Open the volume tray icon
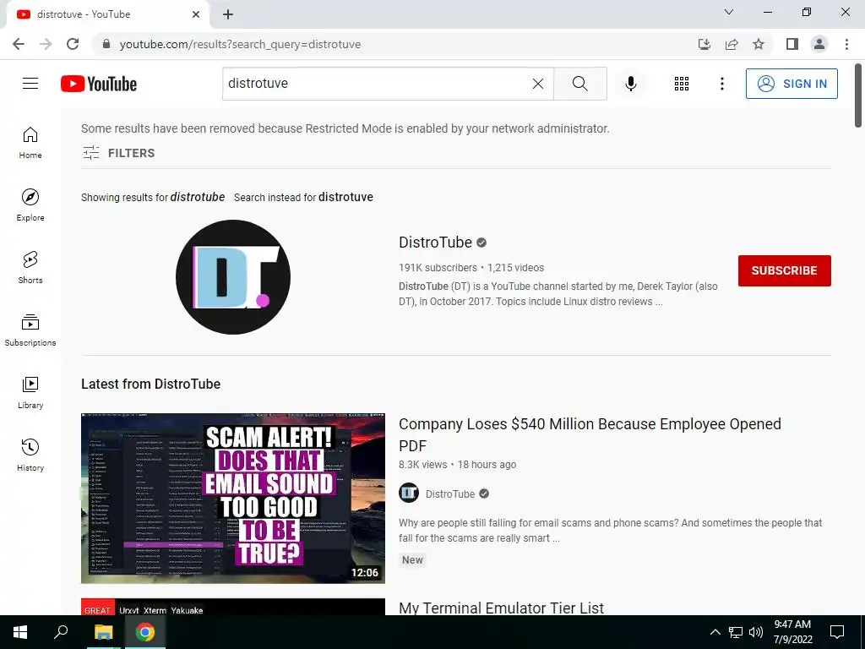The width and height of the screenshot is (865, 649). (756, 632)
